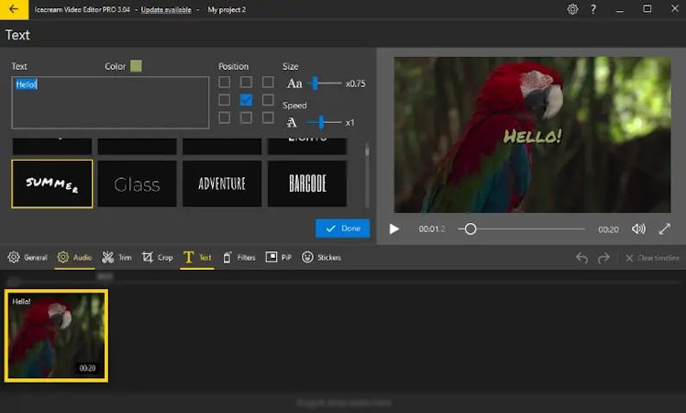Screen dimensions: 686x413
Task: Uncheck the center position checkbox
Action: pos(246,100)
